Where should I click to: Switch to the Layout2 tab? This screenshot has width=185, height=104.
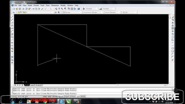pos(39,85)
